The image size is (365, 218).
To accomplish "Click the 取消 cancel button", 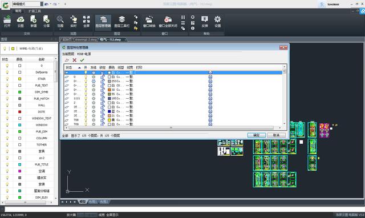I will (276, 135).
